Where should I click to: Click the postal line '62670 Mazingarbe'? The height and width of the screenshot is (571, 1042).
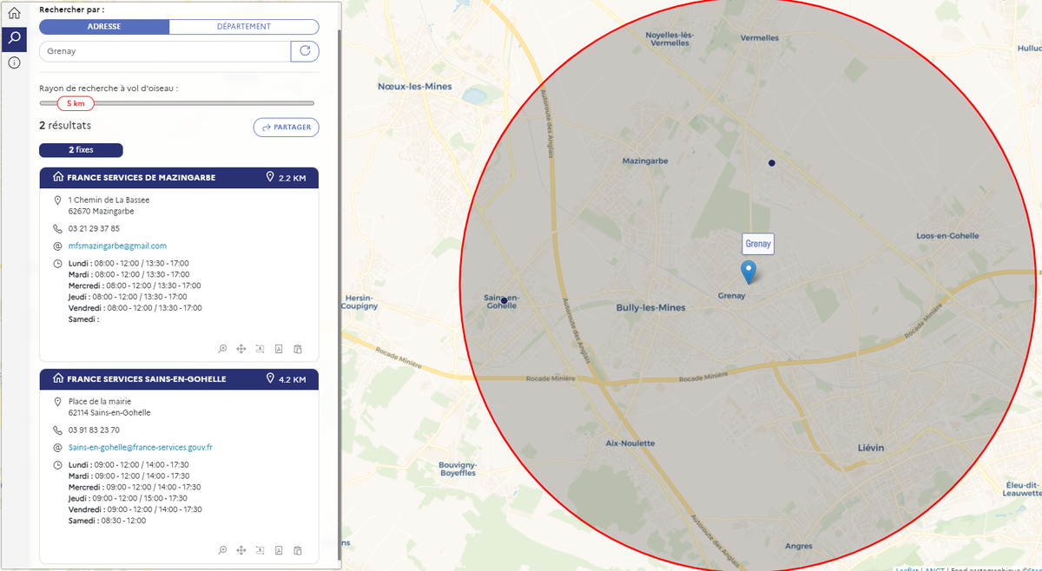102,211
